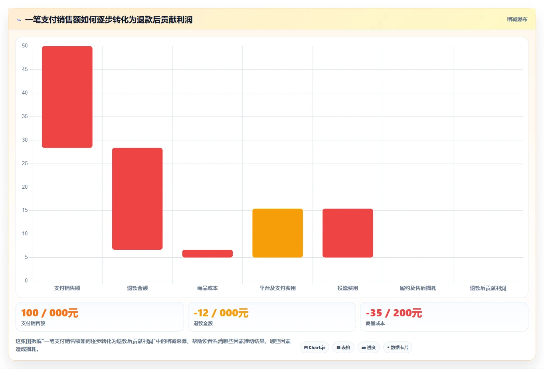Click the 平台及支付费用 x-axis label
544x369 pixels.
click(x=278, y=288)
